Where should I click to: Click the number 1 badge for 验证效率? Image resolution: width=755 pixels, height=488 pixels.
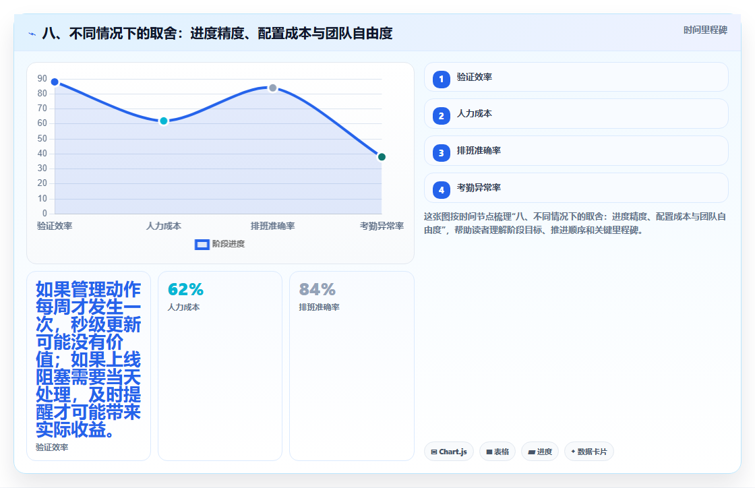tap(441, 80)
